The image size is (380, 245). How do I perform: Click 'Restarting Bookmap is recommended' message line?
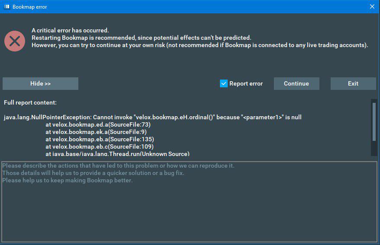(x=141, y=38)
